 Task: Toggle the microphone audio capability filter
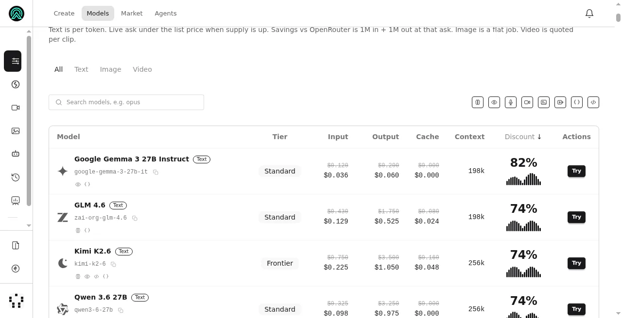[x=511, y=102]
